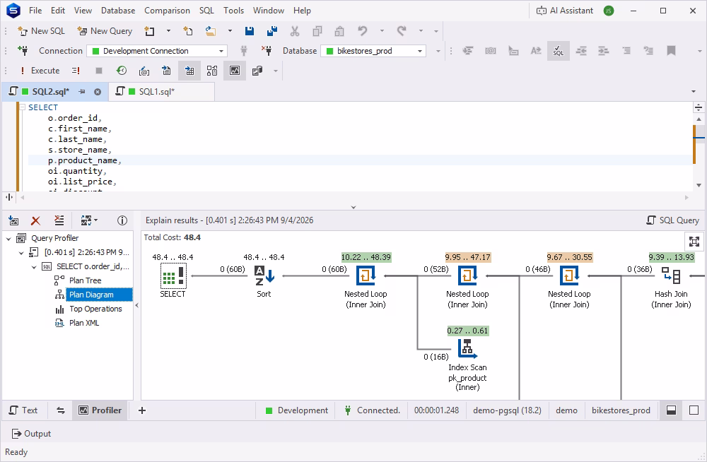707x462 pixels.
Task: Click the Execute current statement icon
Action: [x=76, y=71]
